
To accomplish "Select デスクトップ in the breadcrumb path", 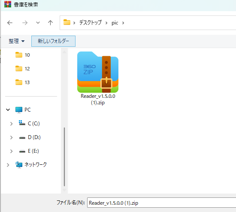I will (x=91, y=23).
